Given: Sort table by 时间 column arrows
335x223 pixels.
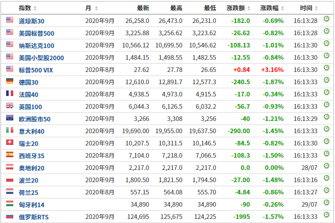Looking at the screenshot, I should tap(316, 8).
